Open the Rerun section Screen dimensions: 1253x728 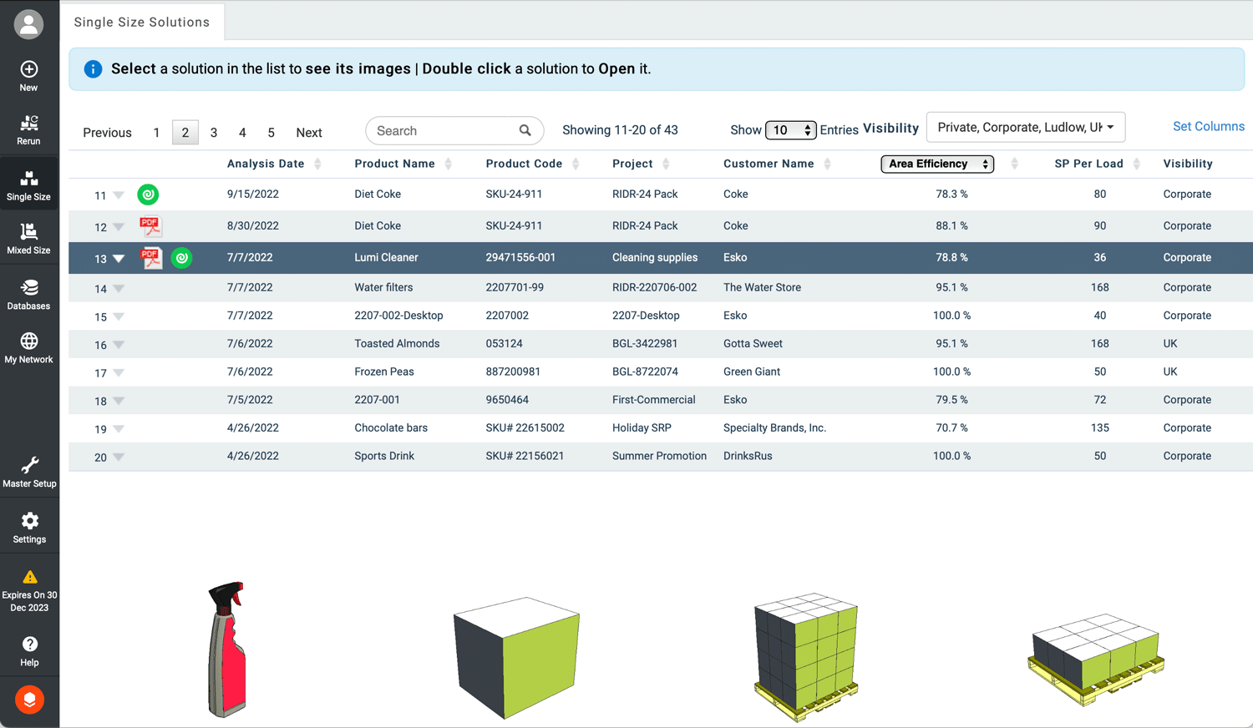coord(28,130)
